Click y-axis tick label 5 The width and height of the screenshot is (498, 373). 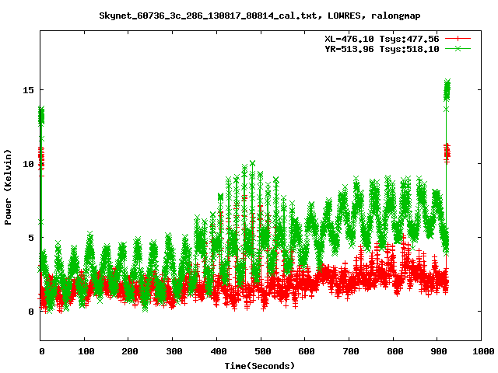point(31,238)
